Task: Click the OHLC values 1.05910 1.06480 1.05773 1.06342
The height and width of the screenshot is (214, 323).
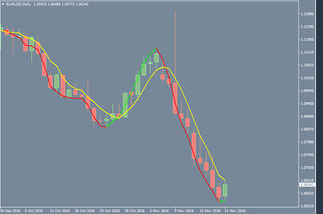Action: coord(61,4)
